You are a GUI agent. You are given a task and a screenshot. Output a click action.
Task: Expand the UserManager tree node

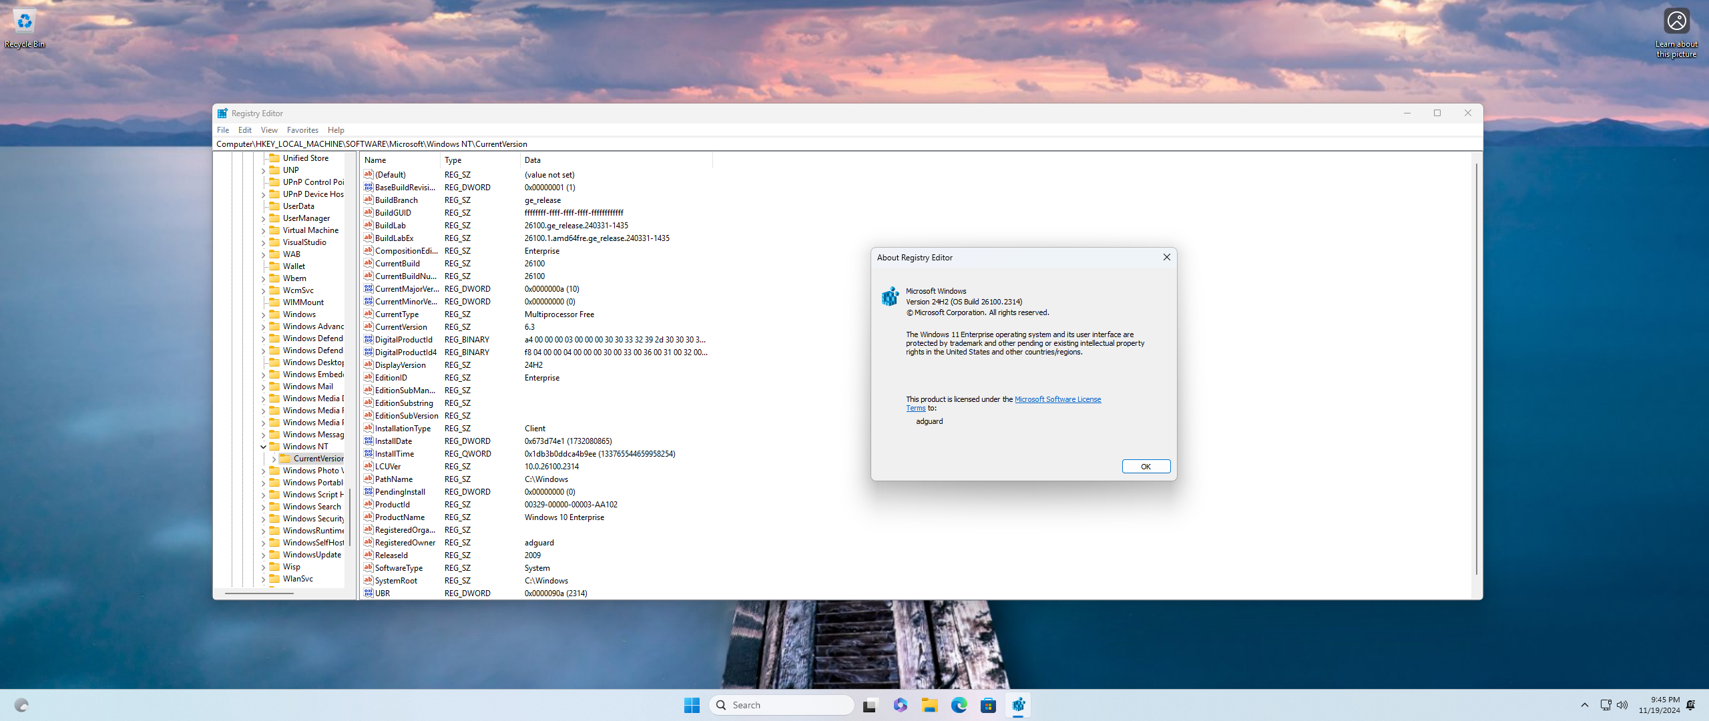pos(263,218)
